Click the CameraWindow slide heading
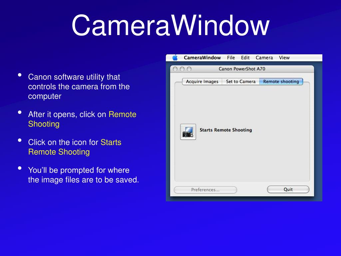Image resolution: width=341 pixels, height=256 pixels. (x=170, y=25)
